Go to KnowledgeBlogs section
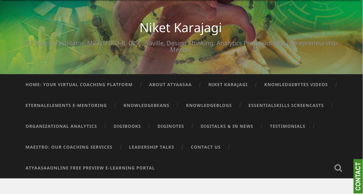 click(x=209, y=105)
